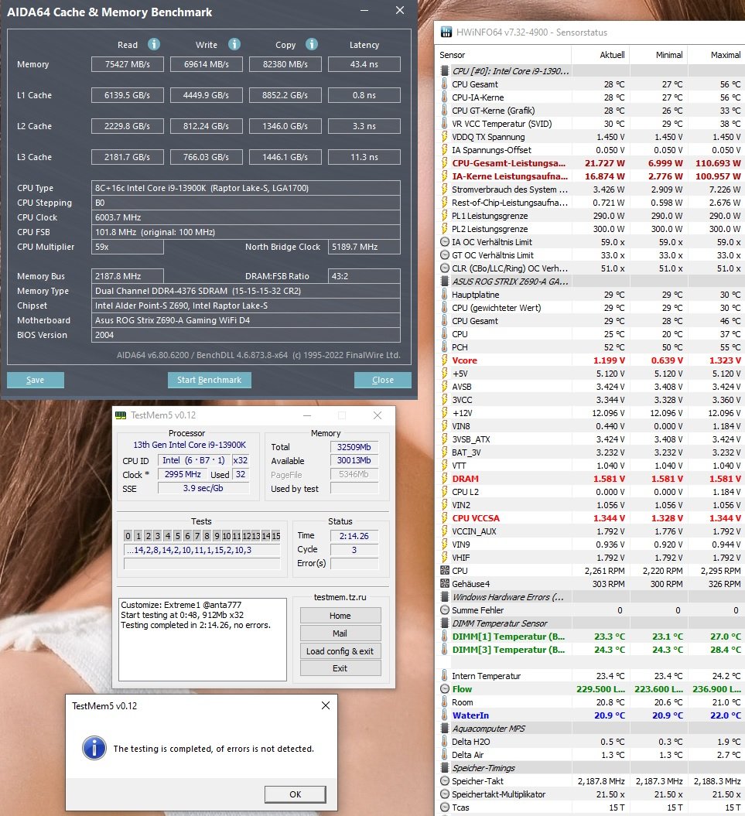
Task: Click the Motherboard field Asus ROG Strix Z690-A
Action: [246, 320]
